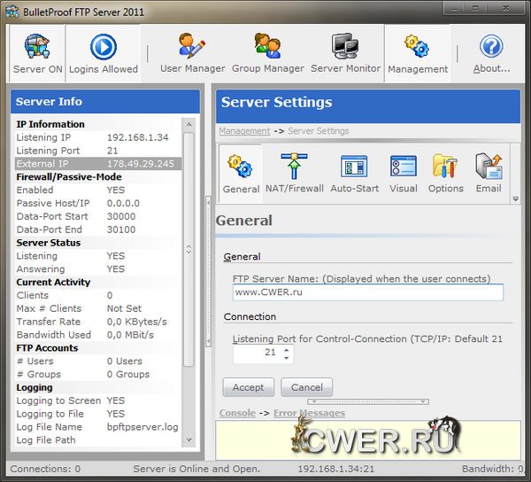Select the Data-Port End row
531x482 pixels.
(98, 229)
